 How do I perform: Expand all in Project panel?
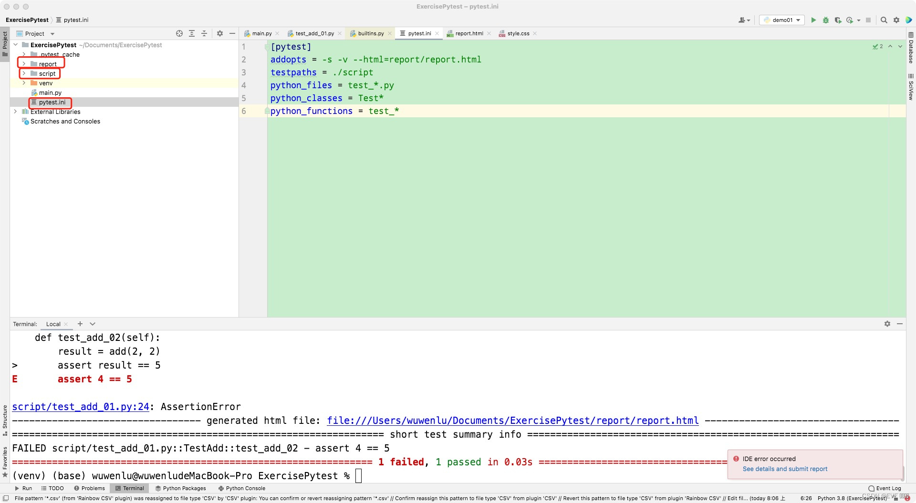(192, 33)
